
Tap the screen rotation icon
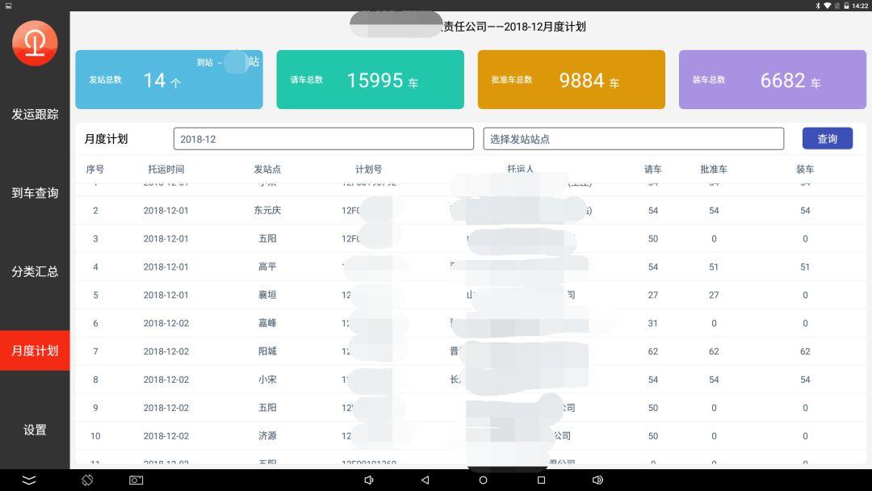87,480
